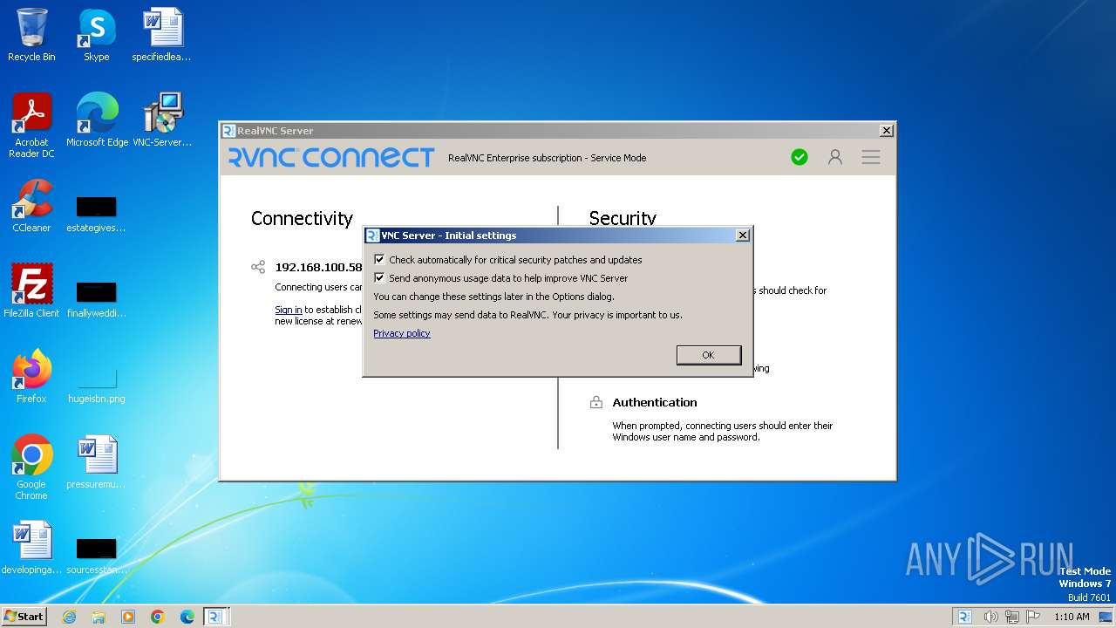Open the developinga... Word document icon
Image resolution: width=1116 pixels, height=628 pixels.
pyautogui.click(x=31, y=548)
